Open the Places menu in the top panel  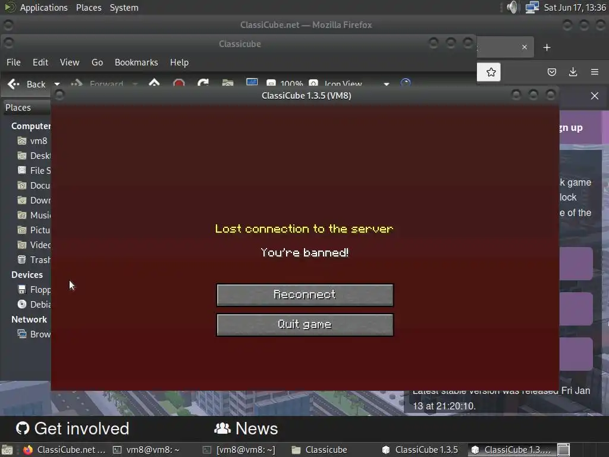coord(89,7)
